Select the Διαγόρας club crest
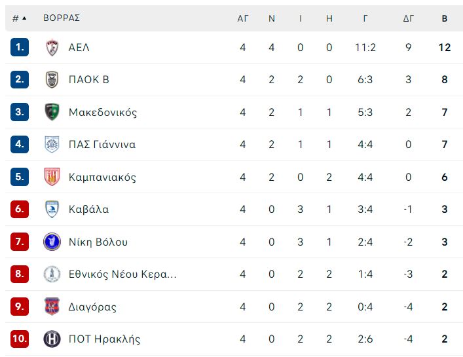 (x=52, y=306)
